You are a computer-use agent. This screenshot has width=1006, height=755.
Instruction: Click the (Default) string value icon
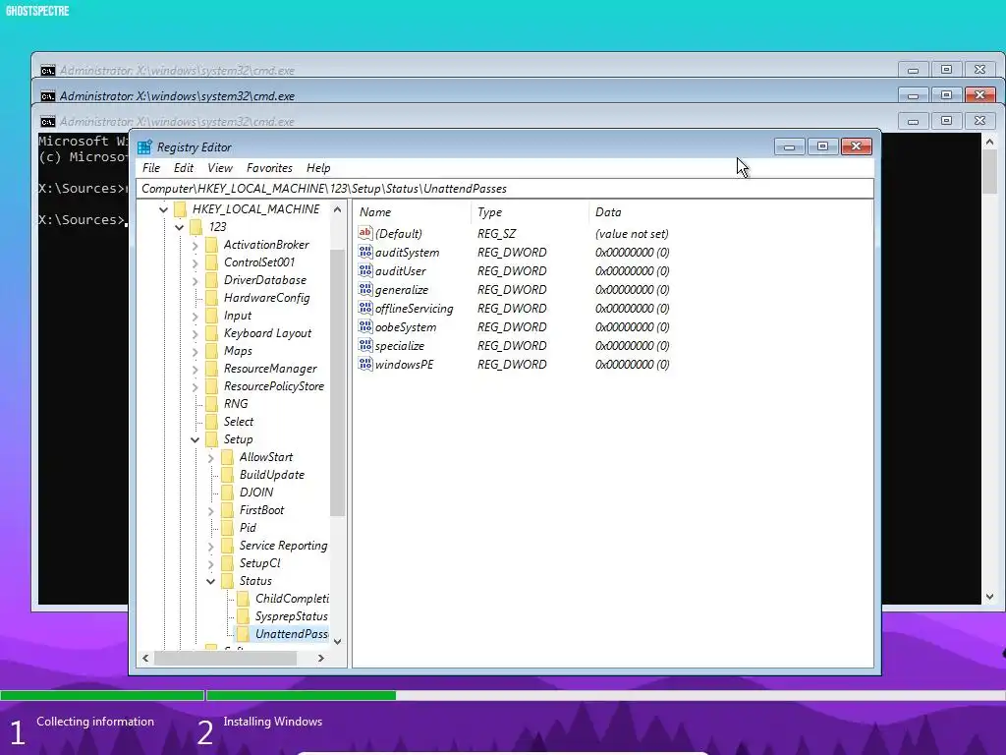(365, 233)
